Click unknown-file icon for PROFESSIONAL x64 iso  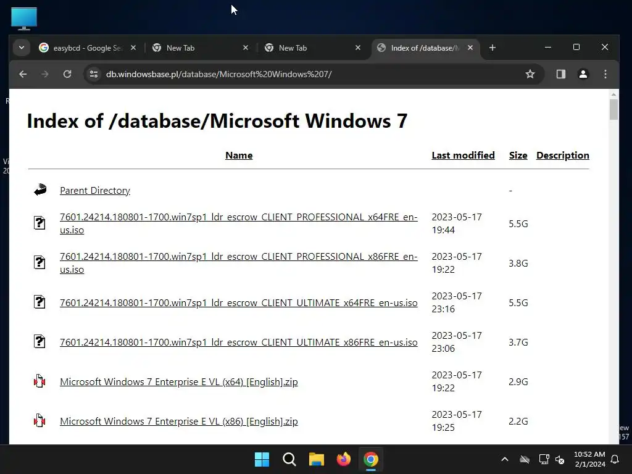(x=39, y=222)
